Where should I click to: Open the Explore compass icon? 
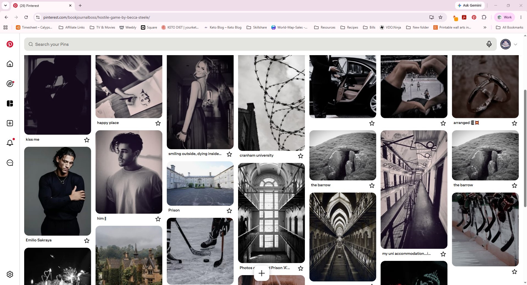click(10, 84)
